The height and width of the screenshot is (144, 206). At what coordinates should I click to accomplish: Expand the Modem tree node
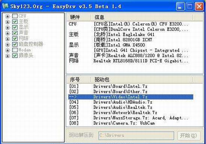(7, 50)
